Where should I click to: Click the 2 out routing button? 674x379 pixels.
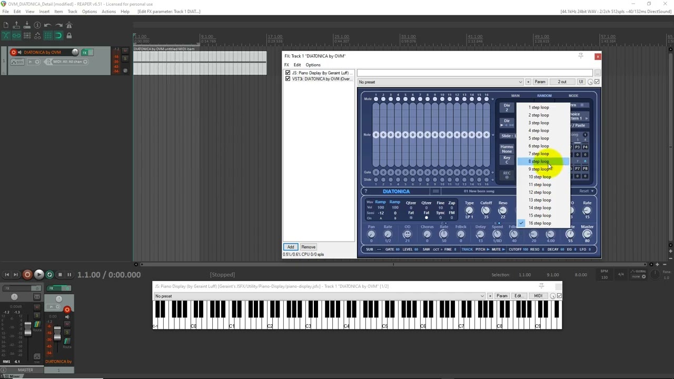point(562,82)
